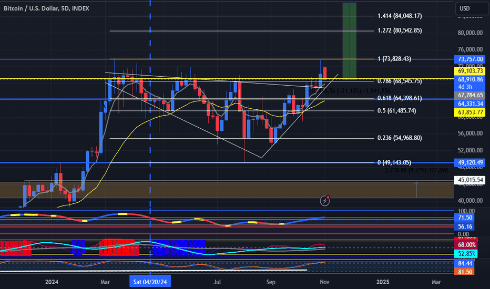The height and width of the screenshot is (289, 490).
Task: Click the blue 84.44 indicator label
Action: (x=464, y=263)
